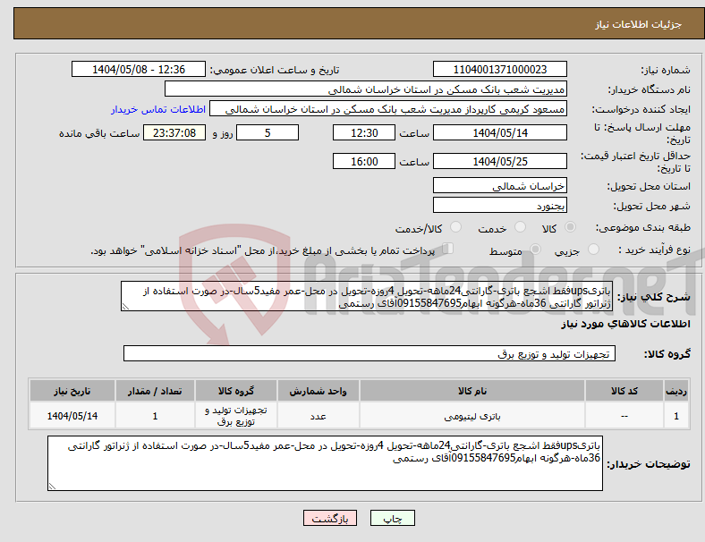Click the validity time 16:00 field
The width and height of the screenshot is (705, 542).
[364, 161]
